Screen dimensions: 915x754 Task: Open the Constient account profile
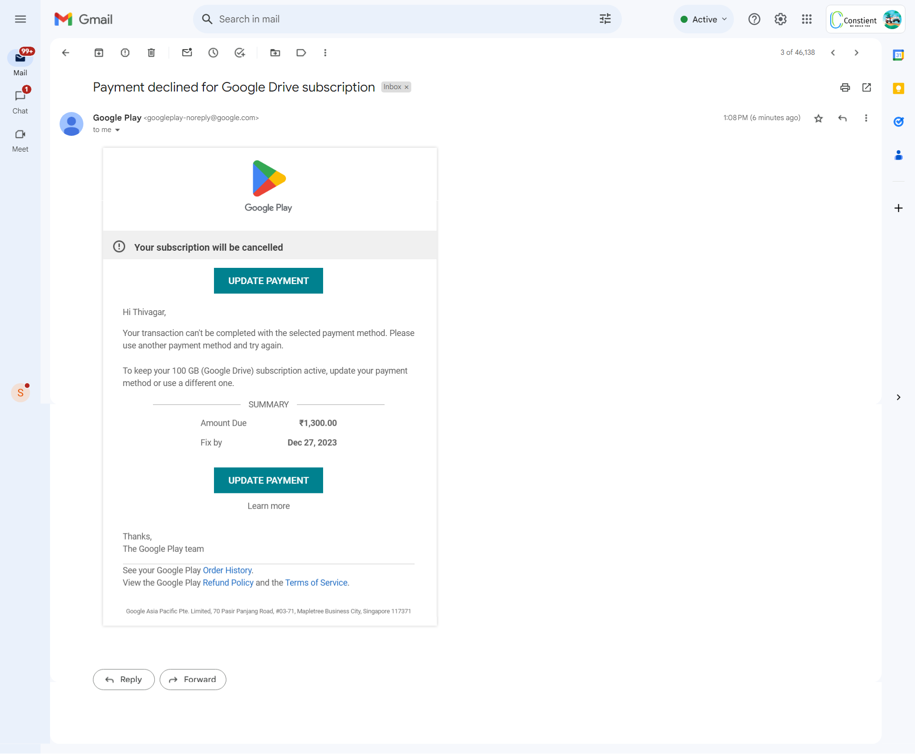[x=865, y=20]
